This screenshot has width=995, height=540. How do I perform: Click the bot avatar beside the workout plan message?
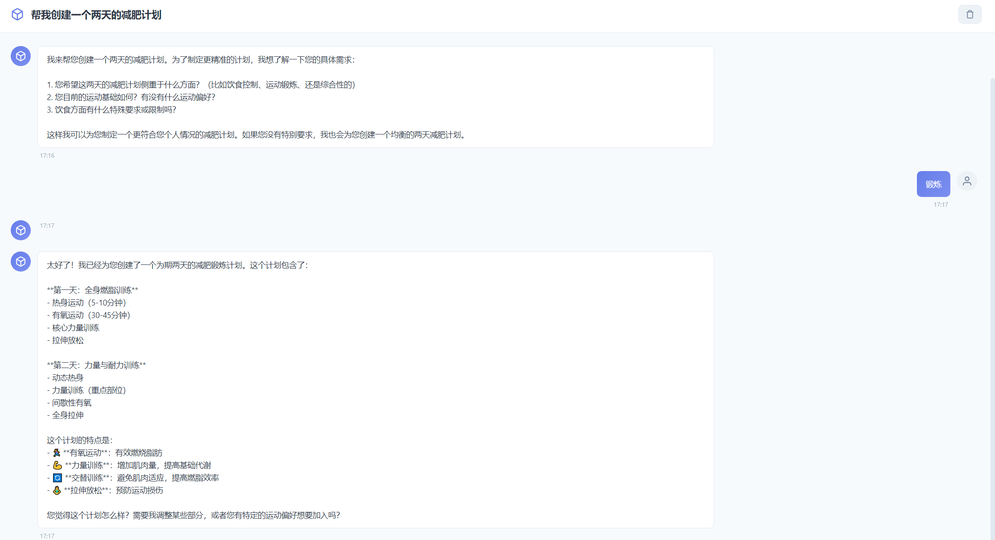point(21,262)
